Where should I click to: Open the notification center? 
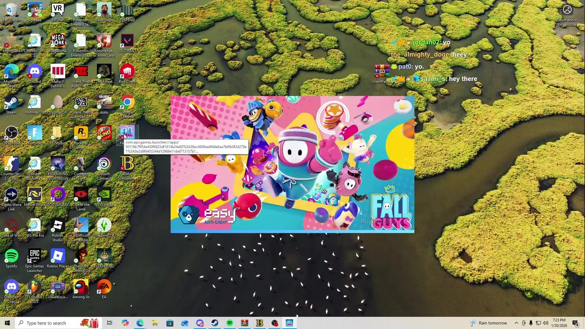[575, 323]
